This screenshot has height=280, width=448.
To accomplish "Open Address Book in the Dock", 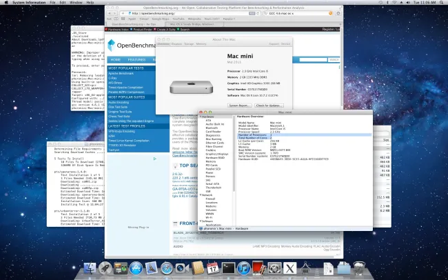I will coord(198,268).
